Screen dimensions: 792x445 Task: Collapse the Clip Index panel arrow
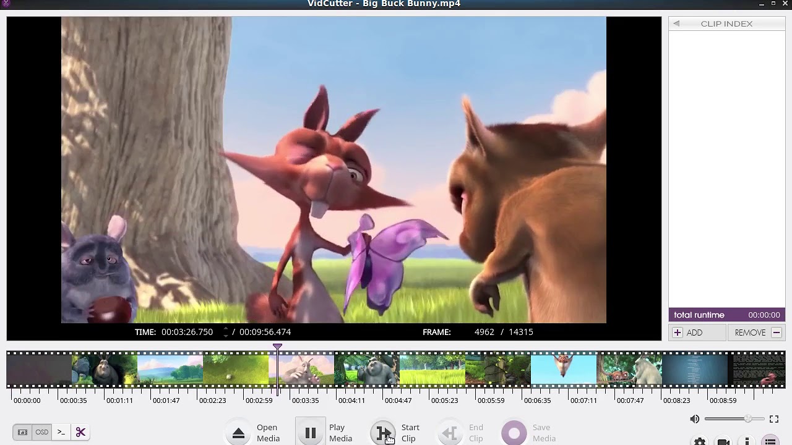pyautogui.click(x=676, y=23)
